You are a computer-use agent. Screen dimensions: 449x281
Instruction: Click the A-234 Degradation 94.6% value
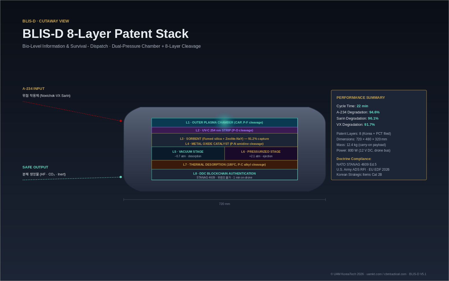(374, 112)
